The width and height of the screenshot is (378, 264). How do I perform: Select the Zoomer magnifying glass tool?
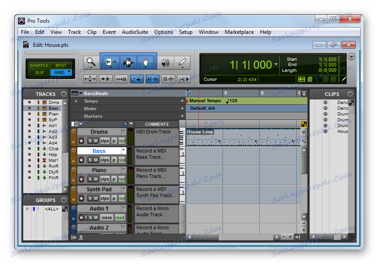pyautogui.click(x=91, y=62)
